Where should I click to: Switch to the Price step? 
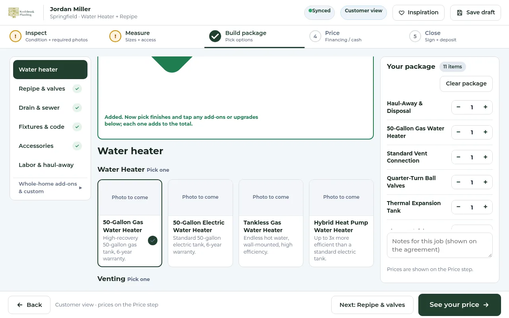pos(354,36)
